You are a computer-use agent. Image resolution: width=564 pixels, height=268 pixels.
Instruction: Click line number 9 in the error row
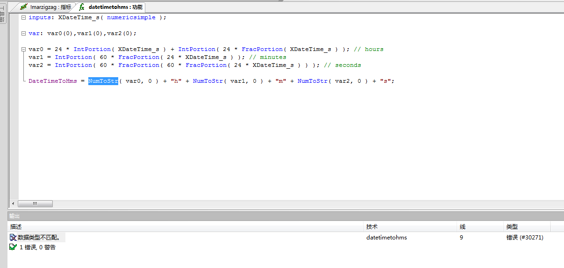tap(462, 238)
